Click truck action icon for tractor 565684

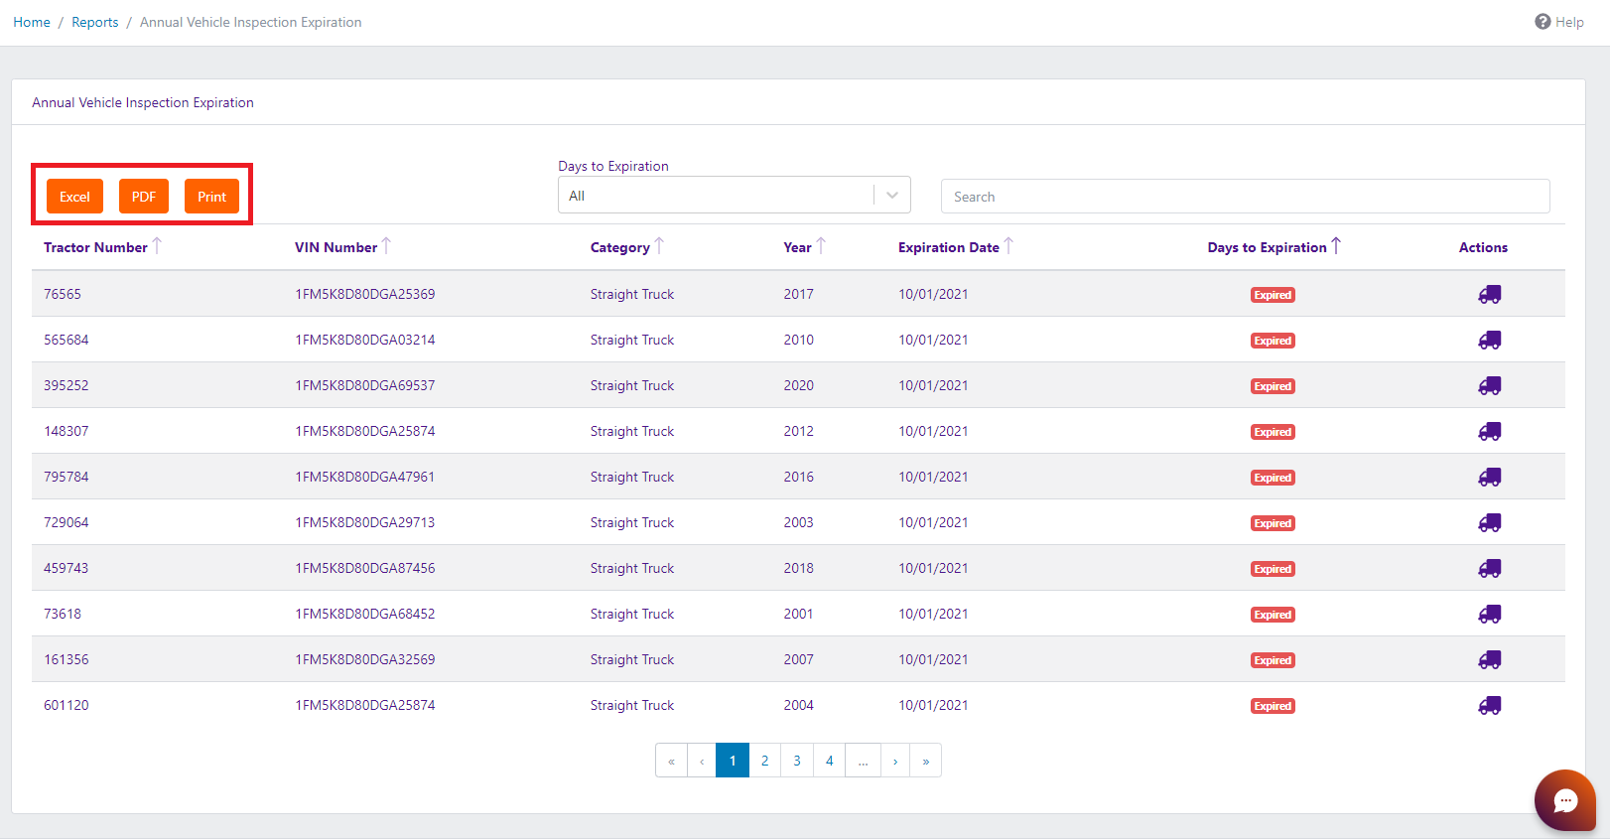coord(1490,340)
